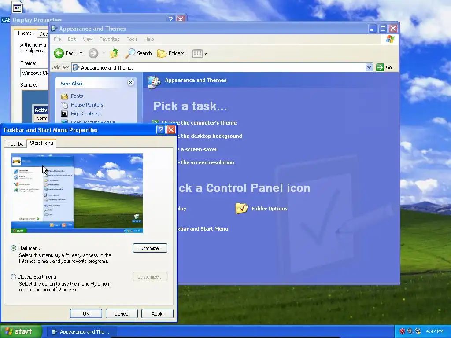This screenshot has height=338, width=451.
Task: Click Theme combo box in Display Properties
Action: click(x=34, y=73)
